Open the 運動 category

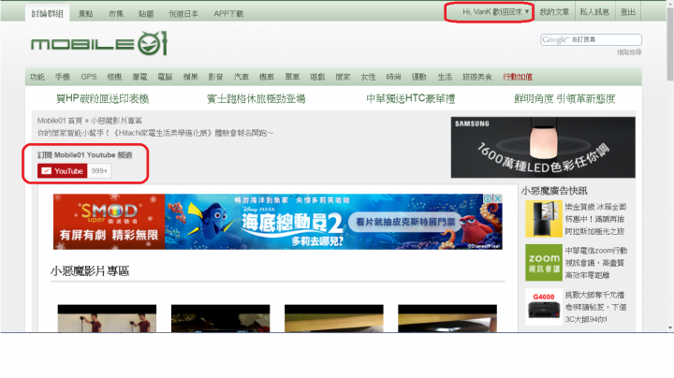[419, 77]
